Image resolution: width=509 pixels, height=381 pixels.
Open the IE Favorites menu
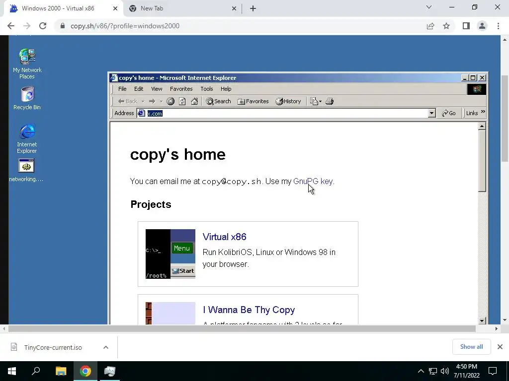click(181, 89)
